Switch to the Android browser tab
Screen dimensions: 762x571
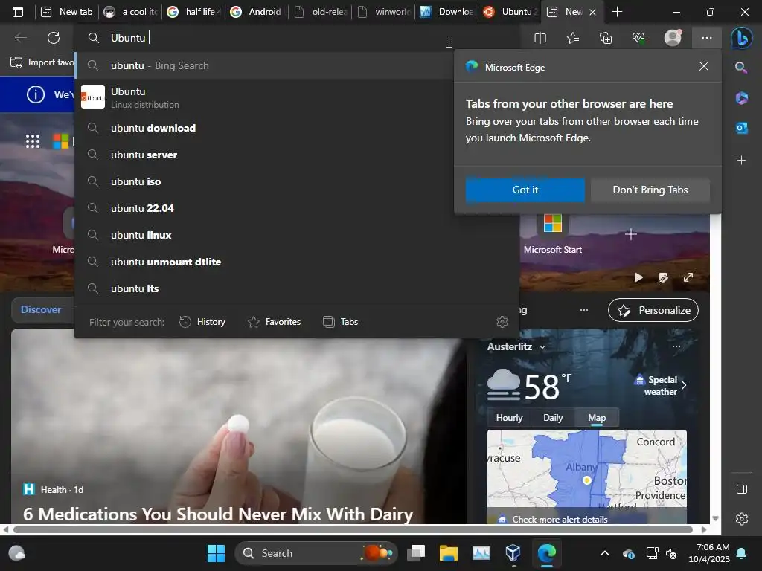coord(257,12)
